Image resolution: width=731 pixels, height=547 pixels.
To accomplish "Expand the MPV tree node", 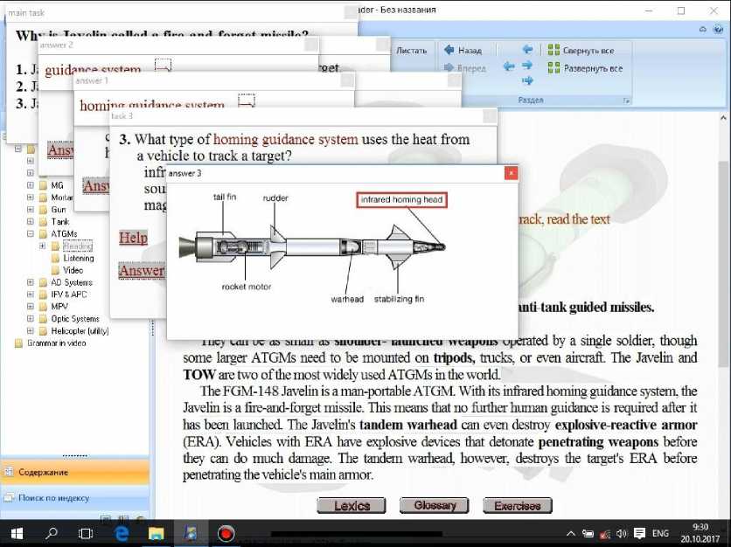I will tap(31, 306).
